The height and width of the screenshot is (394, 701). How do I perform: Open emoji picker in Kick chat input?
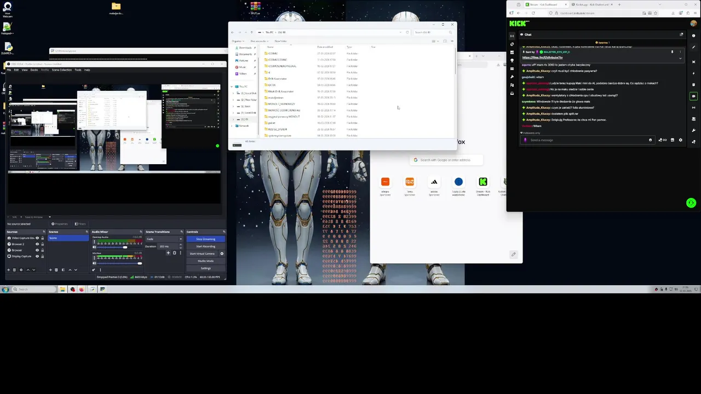[650, 140]
